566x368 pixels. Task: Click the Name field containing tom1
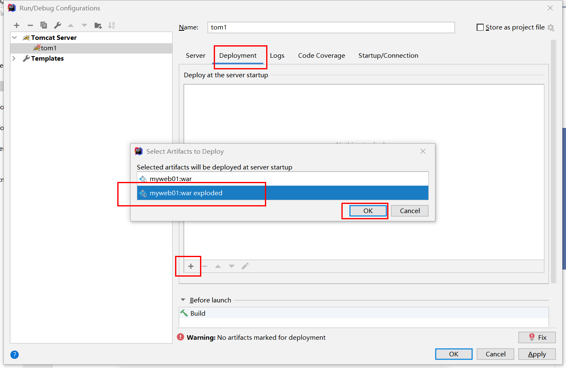click(x=331, y=27)
